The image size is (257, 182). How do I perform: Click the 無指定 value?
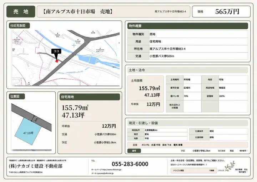click(x=222, y=88)
